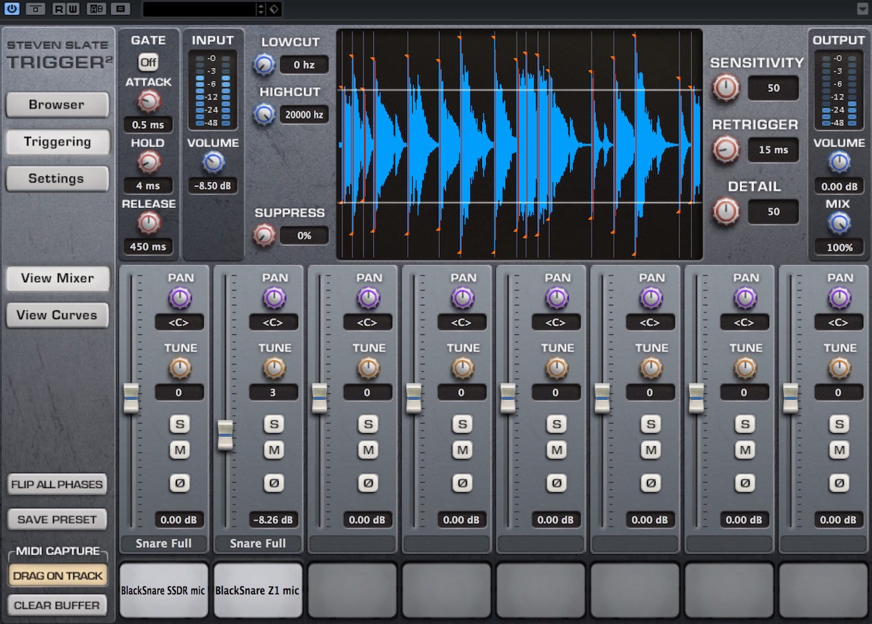
Task: Flip phase on the first channel
Action: click(180, 483)
